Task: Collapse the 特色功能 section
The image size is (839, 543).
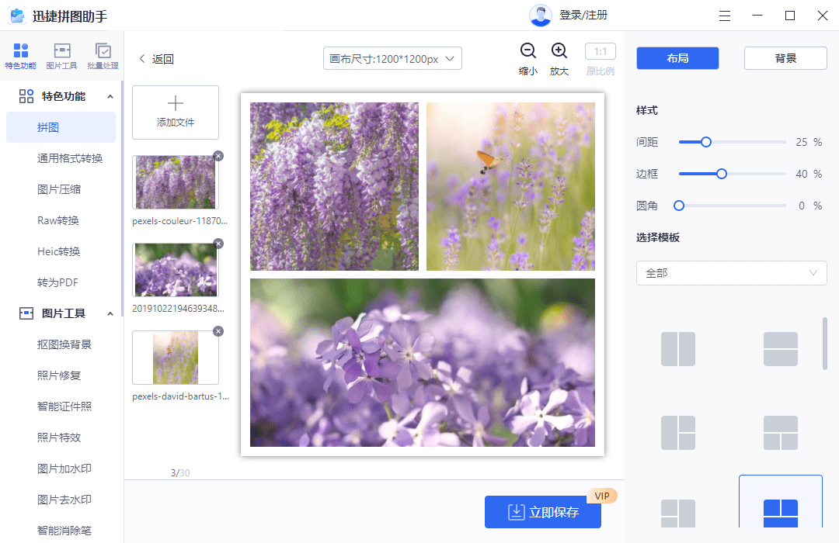Action: [110, 97]
